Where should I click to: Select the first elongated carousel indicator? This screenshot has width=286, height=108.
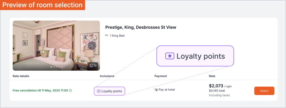[x=51, y=67]
